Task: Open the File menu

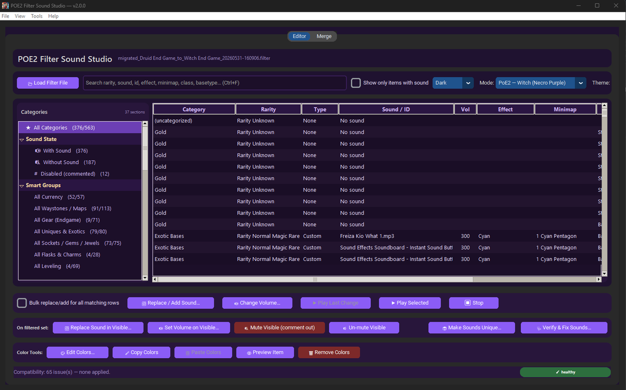Action: (5, 16)
